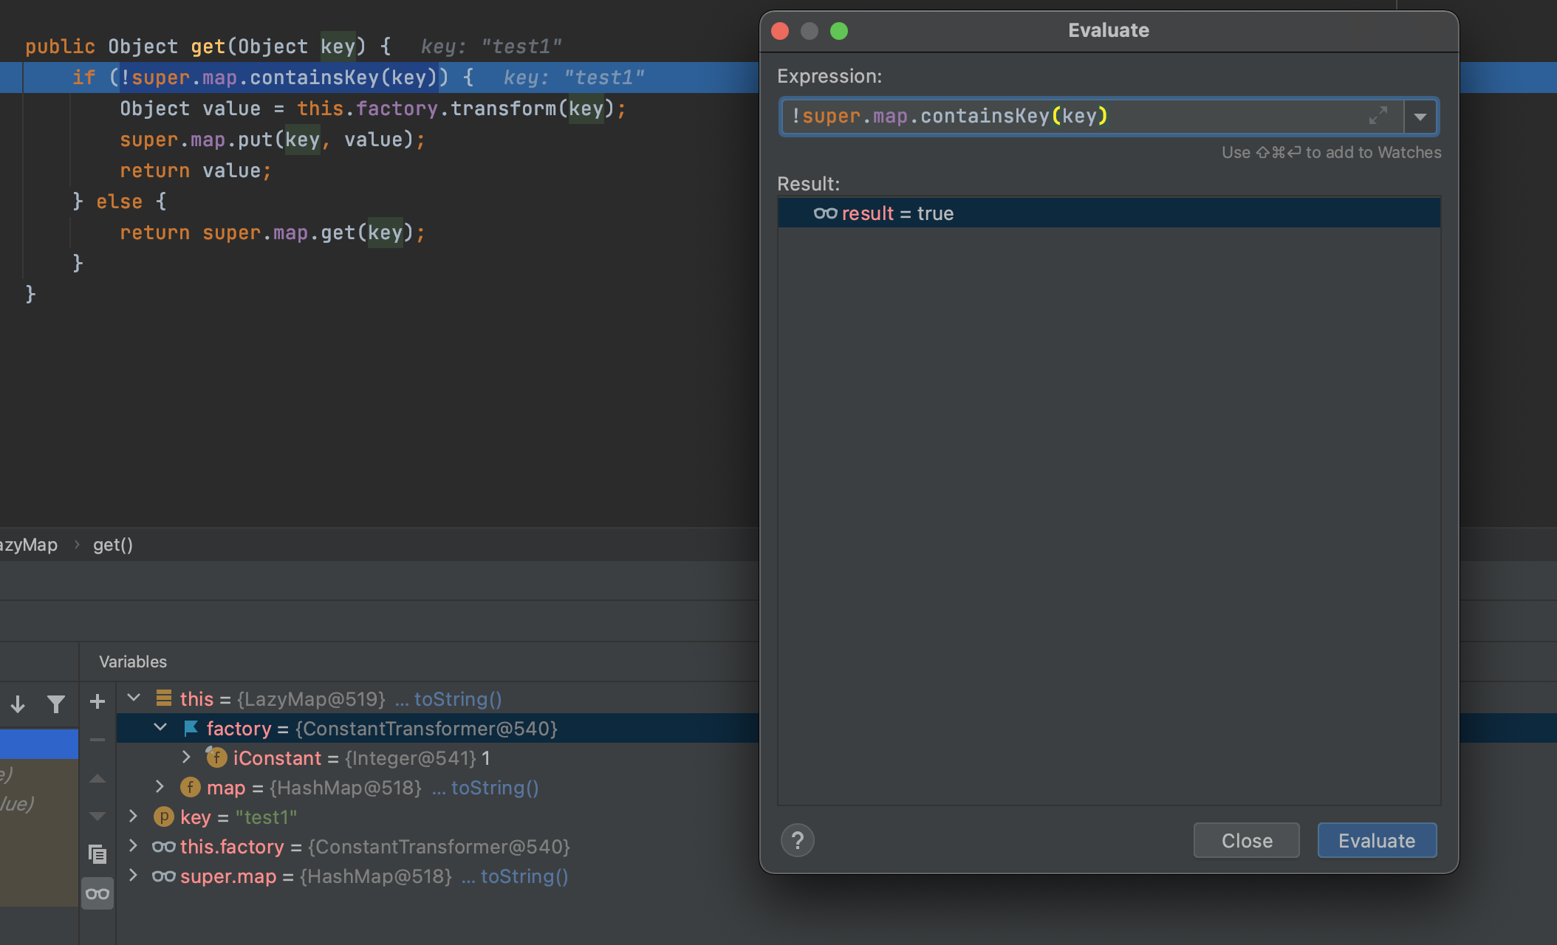The image size is (1557, 945).
Task: Select the super.map watch entry
Action: 361,876
